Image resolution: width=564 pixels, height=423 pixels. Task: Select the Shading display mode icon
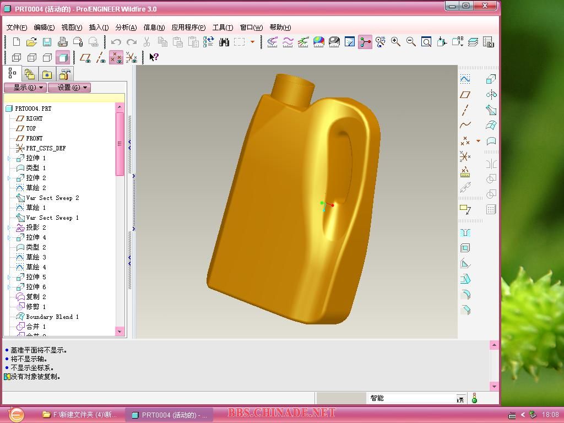pyautogui.click(x=63, y=57)
